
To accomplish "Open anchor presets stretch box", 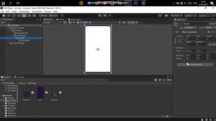I will (180, 41).
